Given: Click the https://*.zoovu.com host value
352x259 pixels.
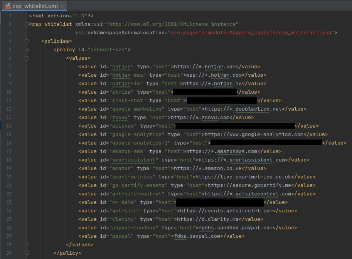Looking at the screenshot, I should click(x=200, y=118).
